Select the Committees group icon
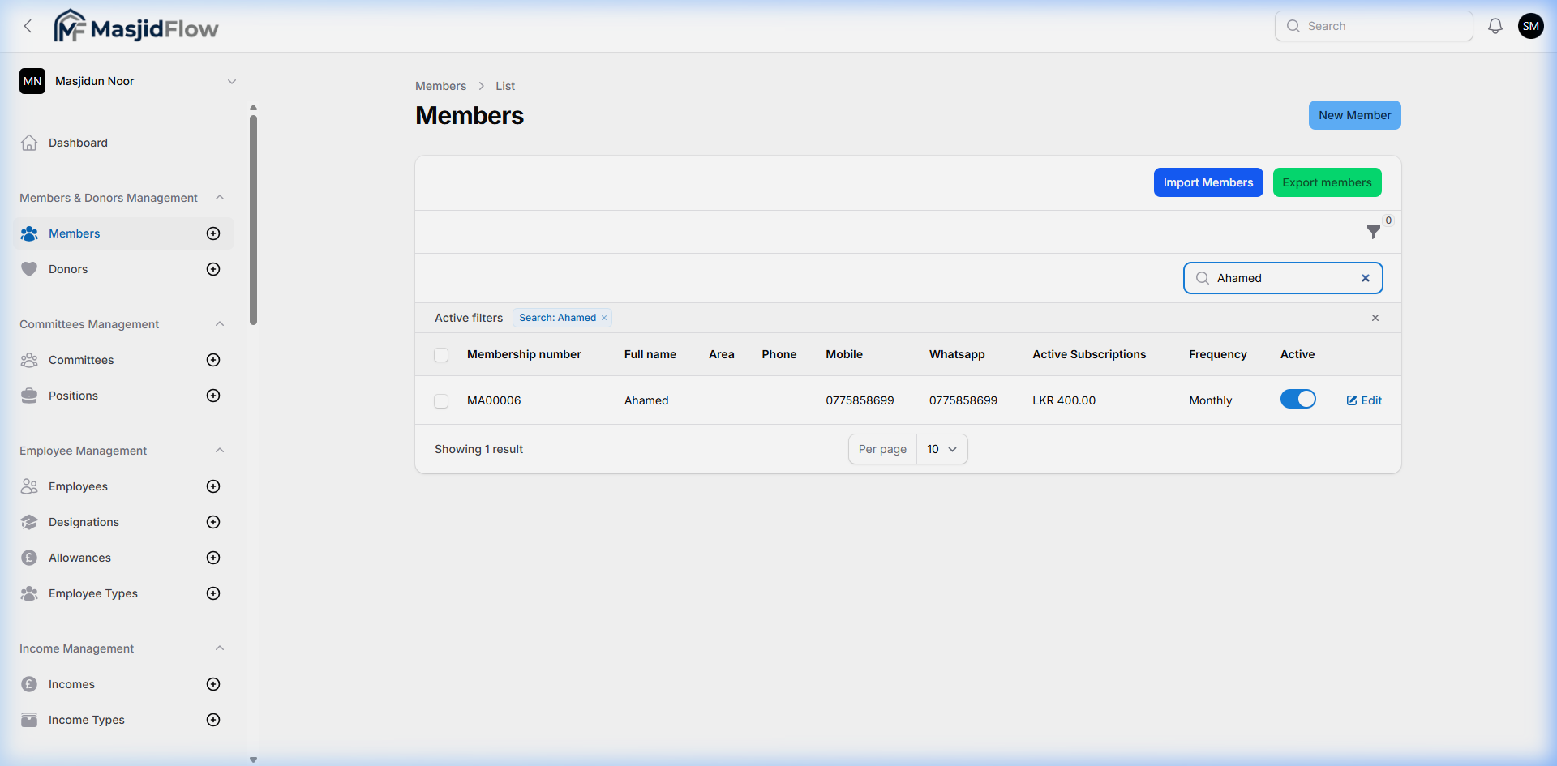This screenshot has height=766, width=1557. [29, 360]
